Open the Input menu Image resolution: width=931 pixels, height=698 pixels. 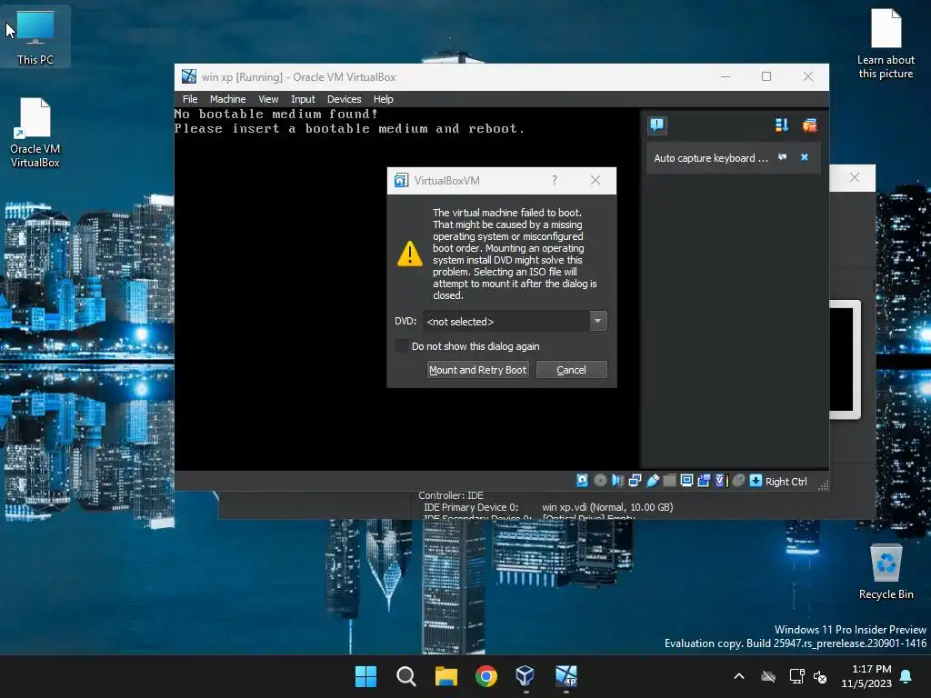[x=303, y=99]
